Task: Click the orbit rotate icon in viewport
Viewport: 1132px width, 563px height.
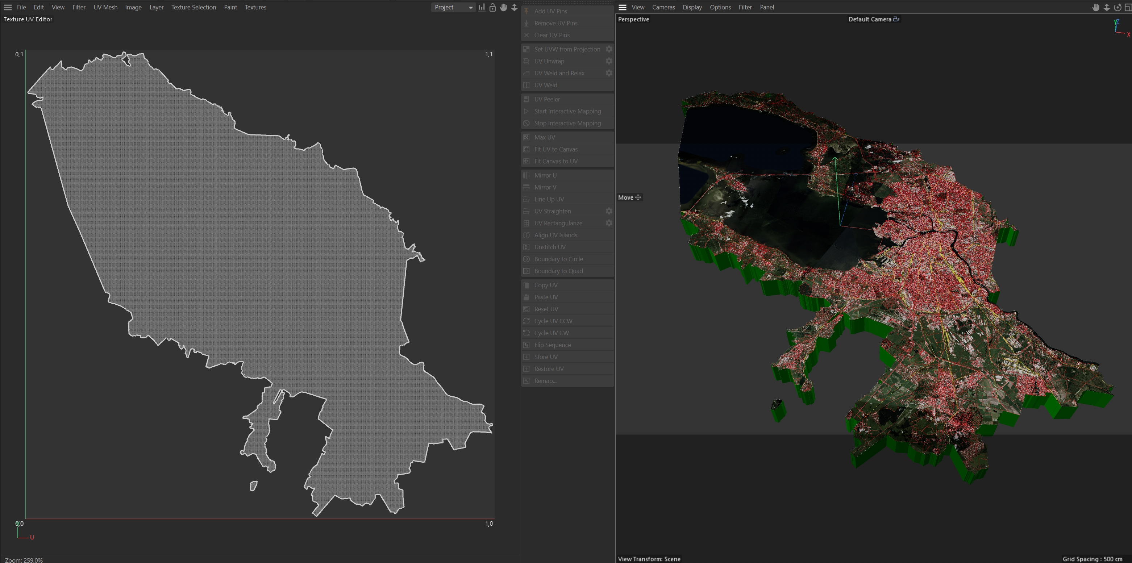Action: [x=1117, y=8]
